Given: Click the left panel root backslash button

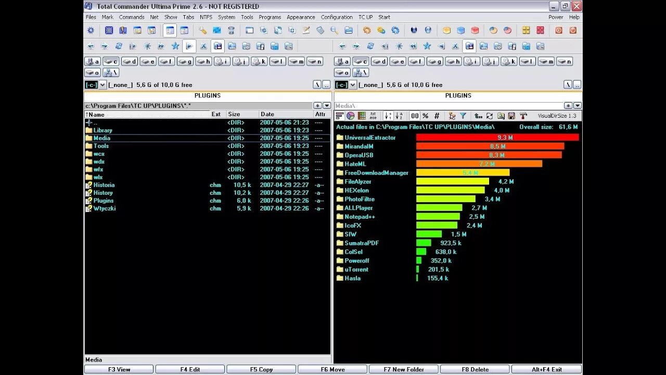Looking at the screenshot, I should [317, 85].
